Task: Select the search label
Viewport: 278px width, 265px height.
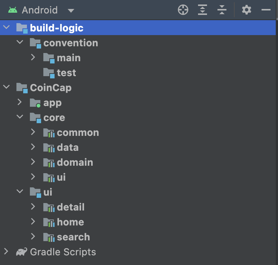Action: (73, 237)
